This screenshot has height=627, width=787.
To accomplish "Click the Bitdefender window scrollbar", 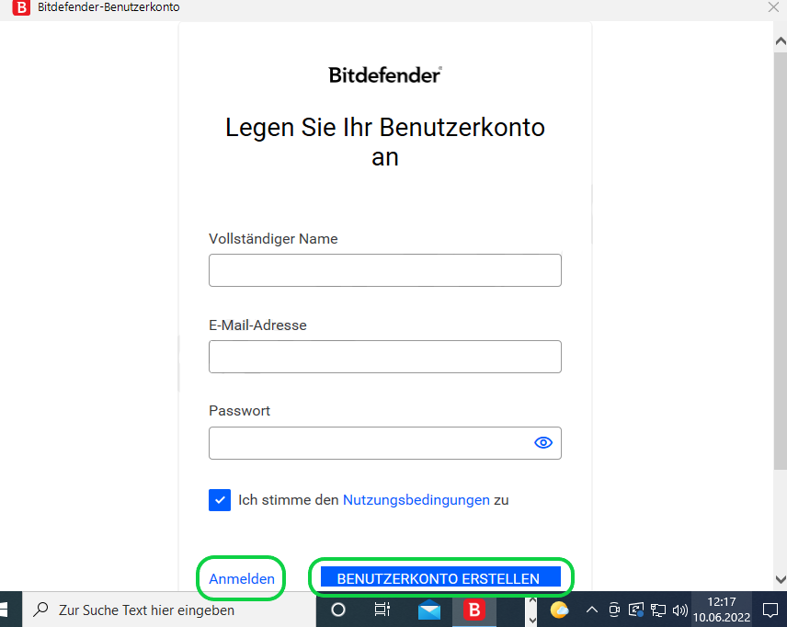I will pos(780,261).
